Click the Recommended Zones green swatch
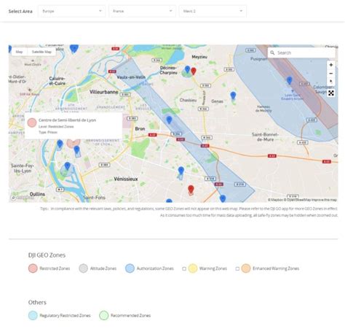Screen dimensions: 345x329 click(x=104, y=315)
